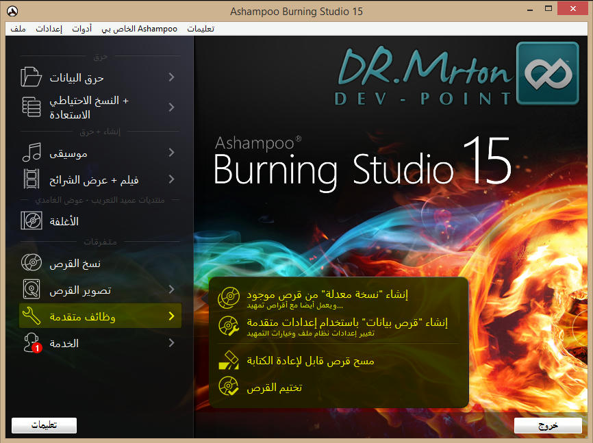Click the film strip icon for فيلم
The height and width of the screenshot is (443, 593).
click(x=31, y=179)
